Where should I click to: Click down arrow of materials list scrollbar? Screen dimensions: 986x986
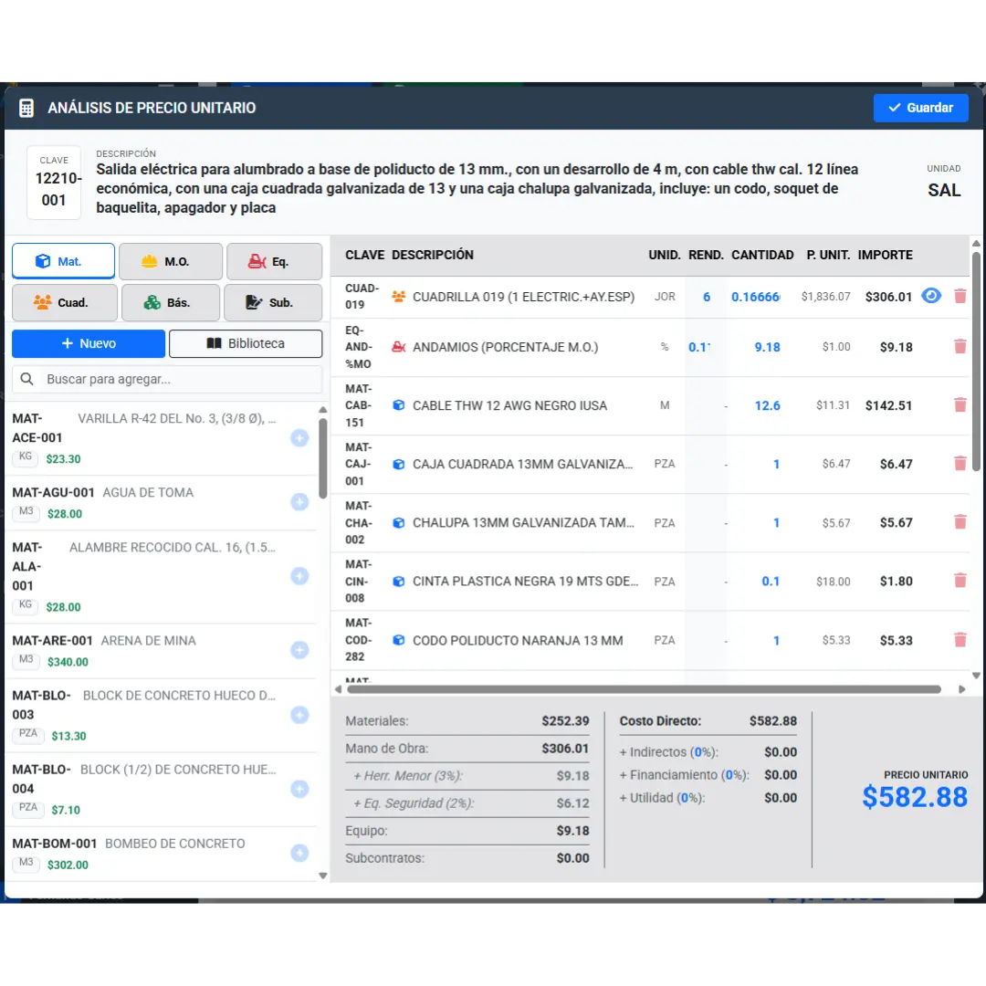[322, 876]
